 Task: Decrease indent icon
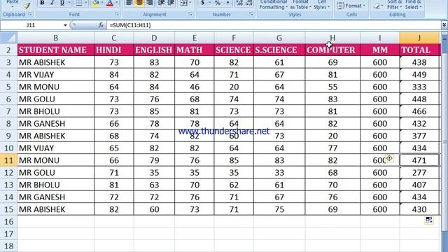pyautogui.click(x=161, y=3)
